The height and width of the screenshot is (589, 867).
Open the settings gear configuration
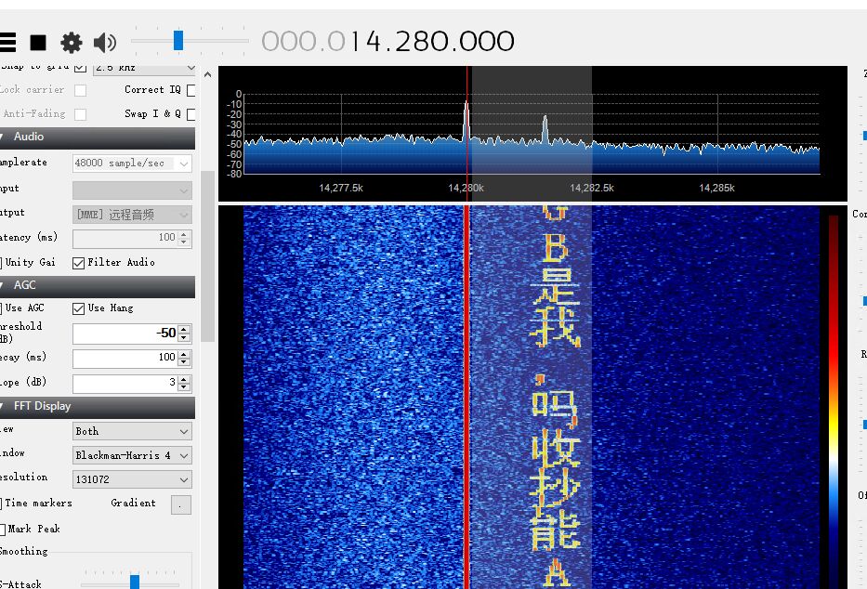click(x=72, y=42)
